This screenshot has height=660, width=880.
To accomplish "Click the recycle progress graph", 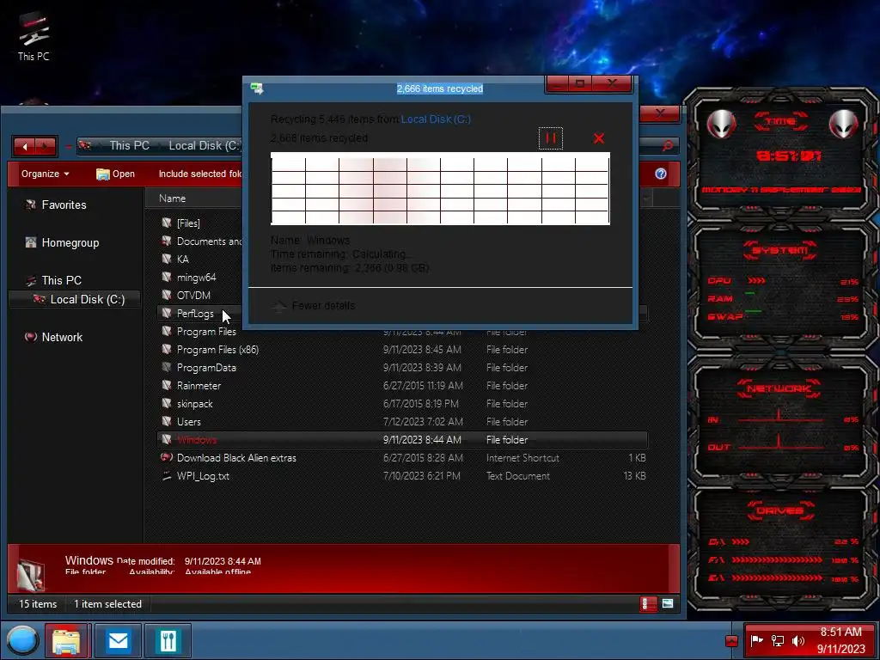I will pyautogui.click(x=440, y=188).
